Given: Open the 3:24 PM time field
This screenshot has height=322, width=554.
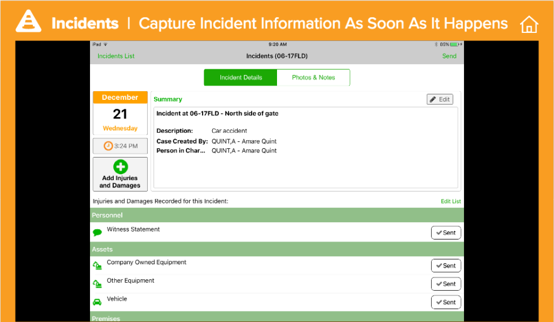Looking at the screenshot, I should pyautogui.click(x=120, y=146).
